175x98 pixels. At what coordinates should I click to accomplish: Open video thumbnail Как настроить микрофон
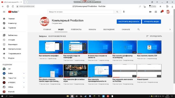point(51,47)
